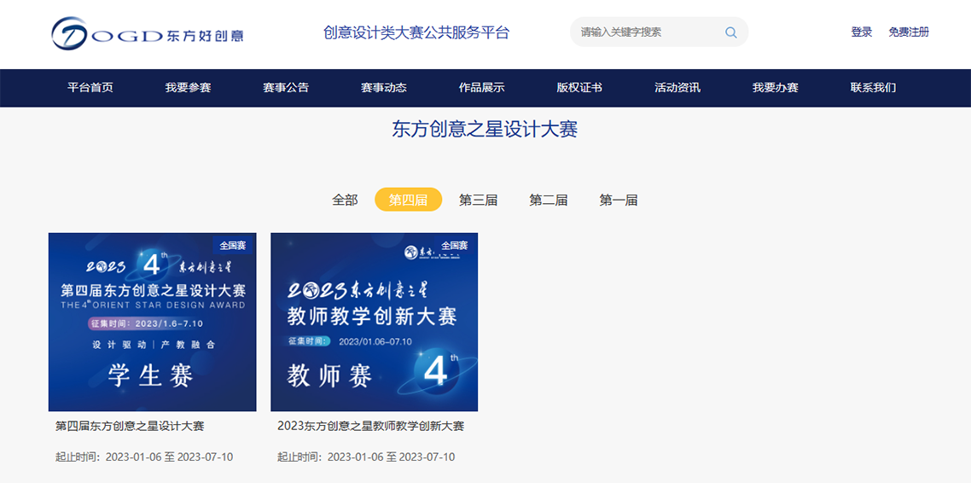Click the search magnifier icon
The width and height of the screenshot is (971, 483).
(730, 32)
